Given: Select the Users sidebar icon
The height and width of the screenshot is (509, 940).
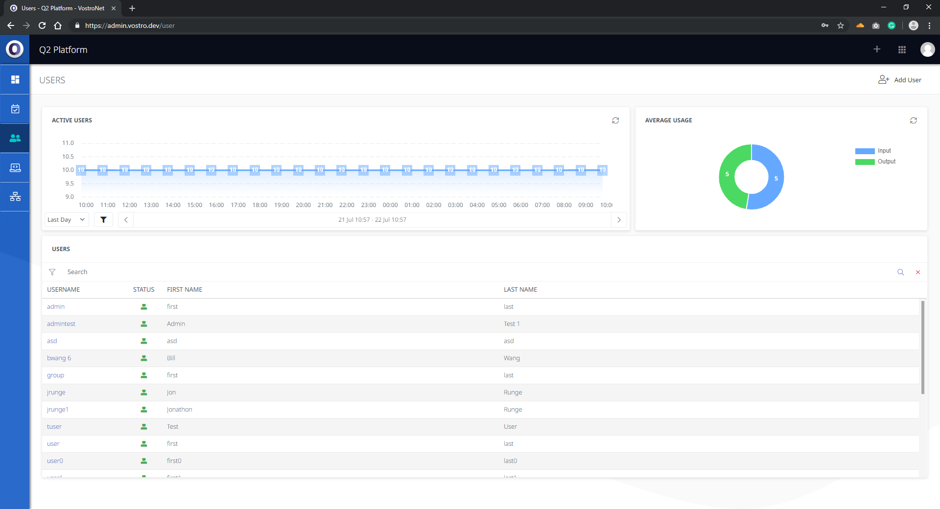Looking at the screenshot, I should click(x=15, y=139).
